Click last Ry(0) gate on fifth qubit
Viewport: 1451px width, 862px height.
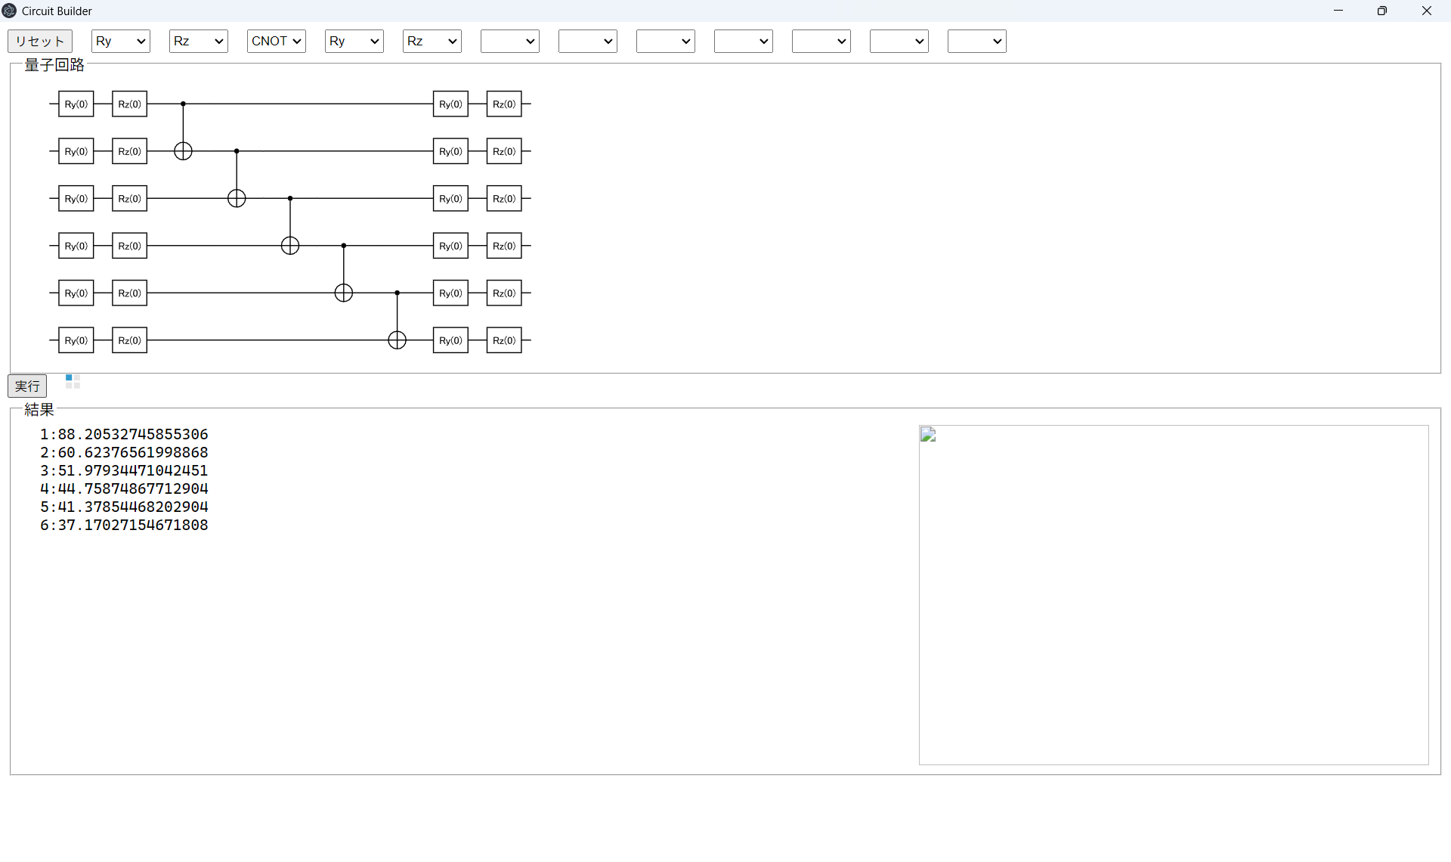[x=451, y=293]
